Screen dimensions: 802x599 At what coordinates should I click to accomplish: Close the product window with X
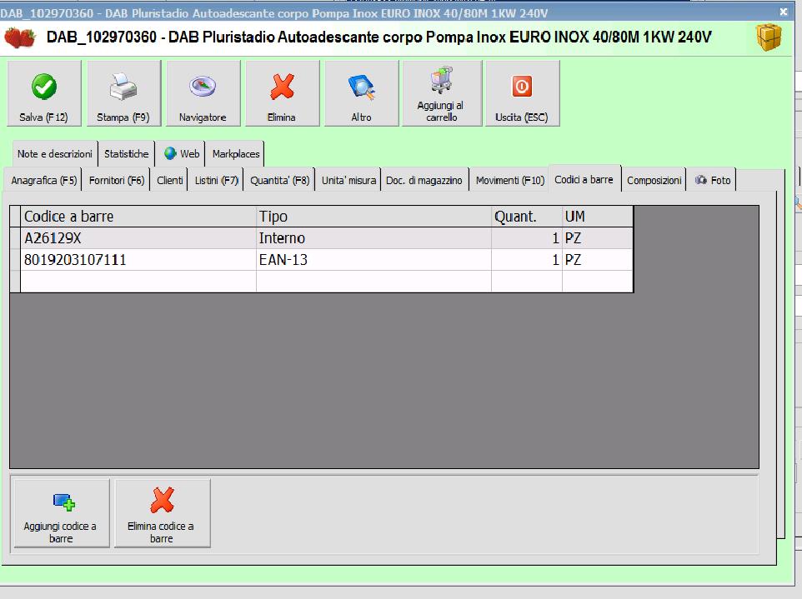pos(783,12)
